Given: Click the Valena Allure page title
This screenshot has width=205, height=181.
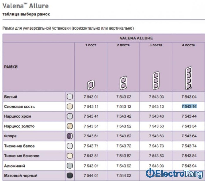Looking at the screenshot, I should pyautogui.click(x=26, y=6).
